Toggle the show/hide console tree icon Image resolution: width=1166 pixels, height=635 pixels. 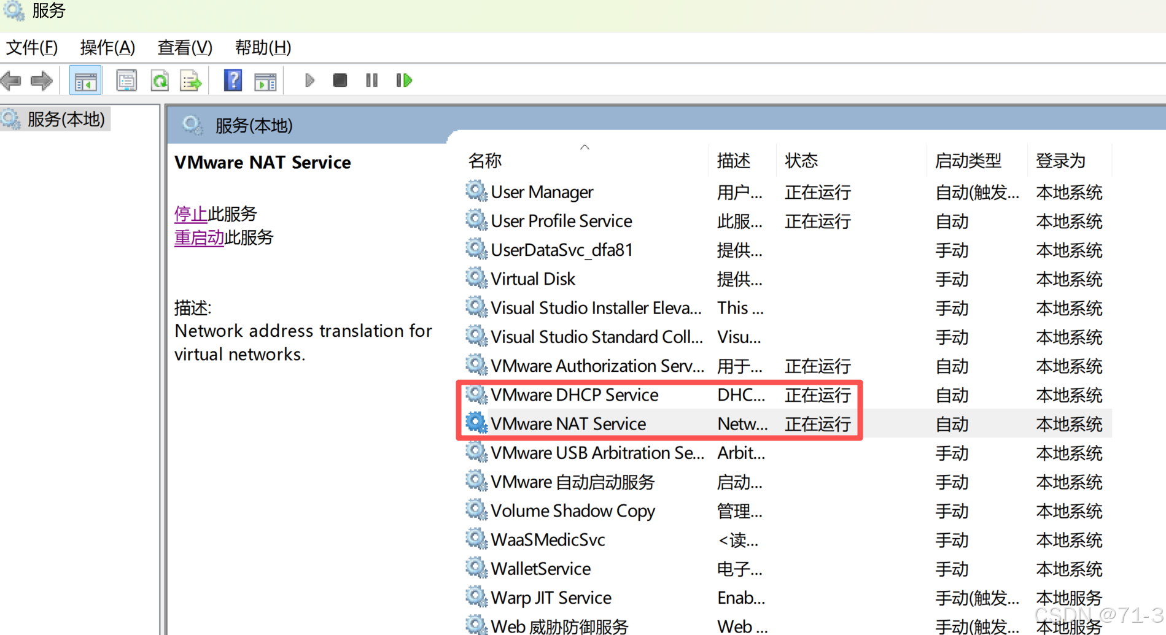[x=85, y=80]
